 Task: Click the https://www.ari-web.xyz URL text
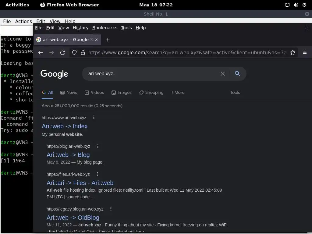(x=64, y=118)
